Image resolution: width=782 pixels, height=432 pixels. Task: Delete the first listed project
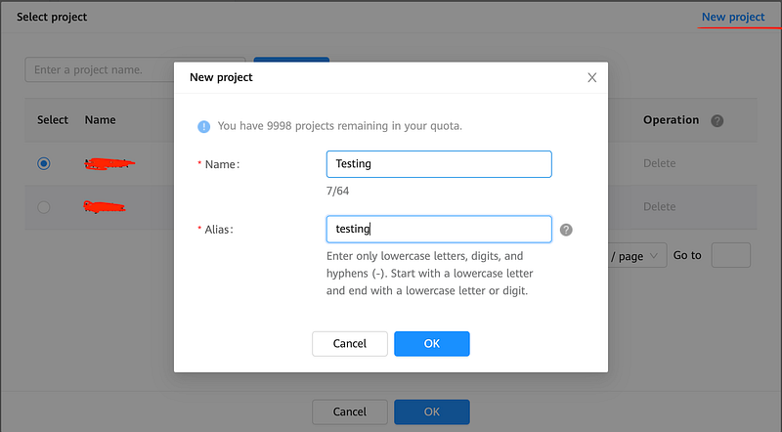point(659,163)
